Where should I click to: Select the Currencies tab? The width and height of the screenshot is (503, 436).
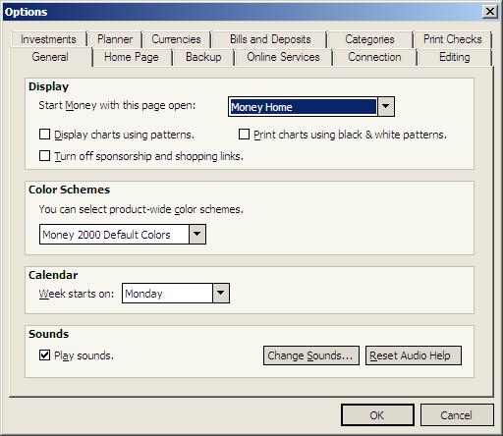click(176, 39)
